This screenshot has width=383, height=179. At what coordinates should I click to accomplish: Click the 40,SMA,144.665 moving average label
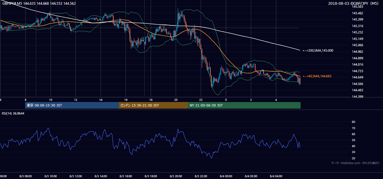click(x=317, y=76)
